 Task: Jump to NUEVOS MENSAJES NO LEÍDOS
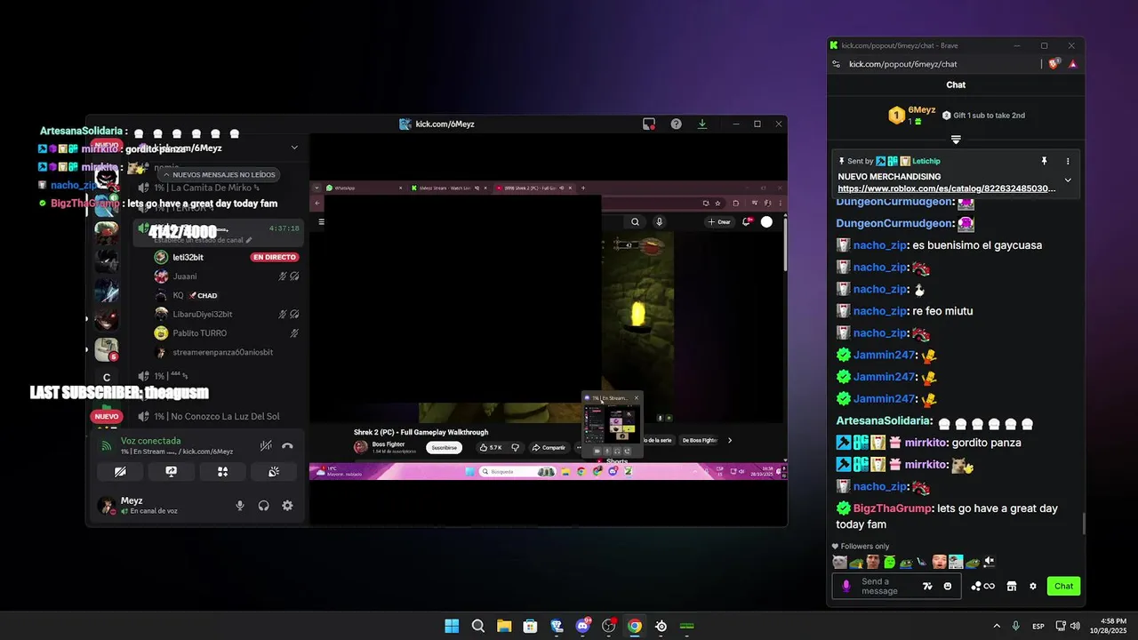coord(219,175)
